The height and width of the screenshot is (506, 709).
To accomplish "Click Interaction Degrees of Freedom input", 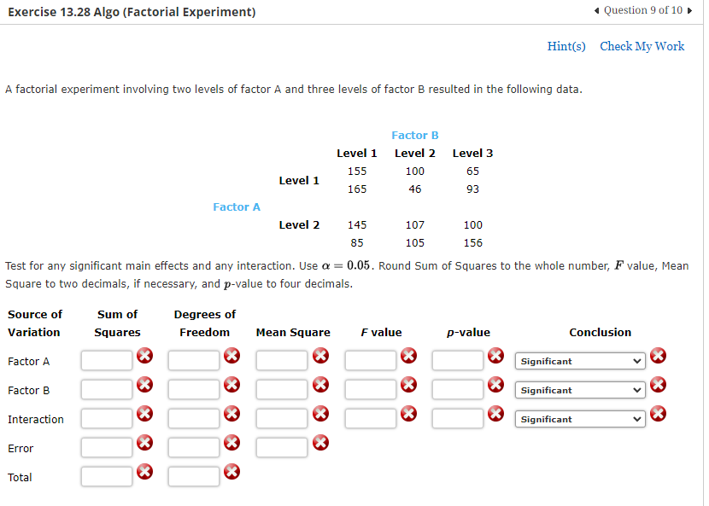I will point(194,418).
